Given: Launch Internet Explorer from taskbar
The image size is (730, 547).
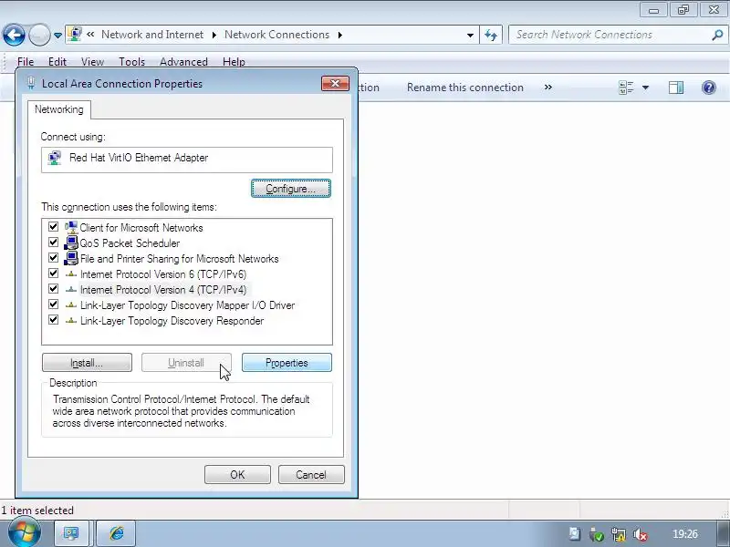Looking at the screenshot, I should point(117,533).
